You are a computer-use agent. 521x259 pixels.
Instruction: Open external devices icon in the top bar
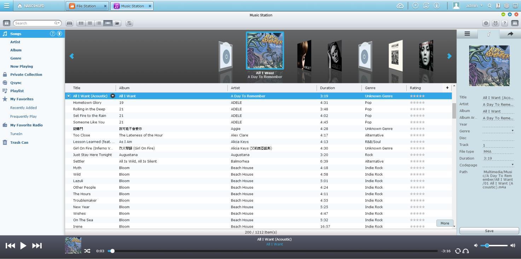tap(426, 6)
